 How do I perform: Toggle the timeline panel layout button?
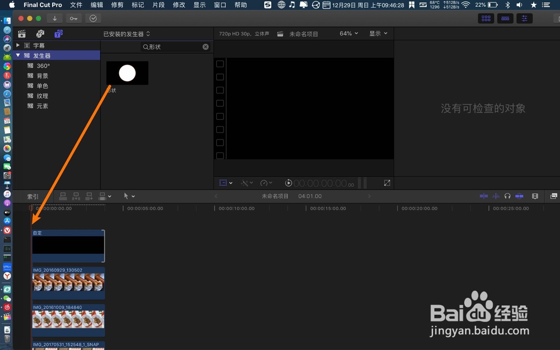tap(505, 18)
